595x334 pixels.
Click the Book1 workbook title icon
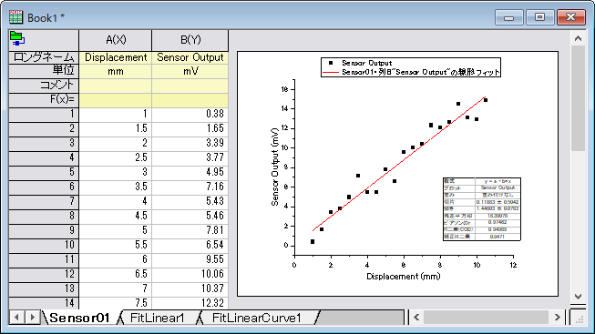(x=15, y=17)
